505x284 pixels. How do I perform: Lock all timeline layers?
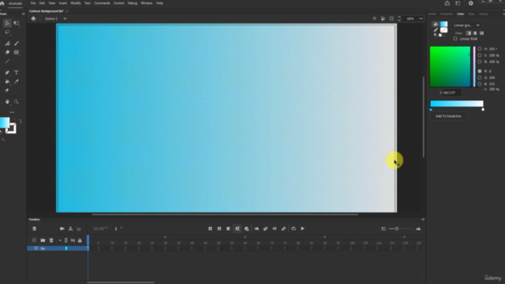point(80,240)
